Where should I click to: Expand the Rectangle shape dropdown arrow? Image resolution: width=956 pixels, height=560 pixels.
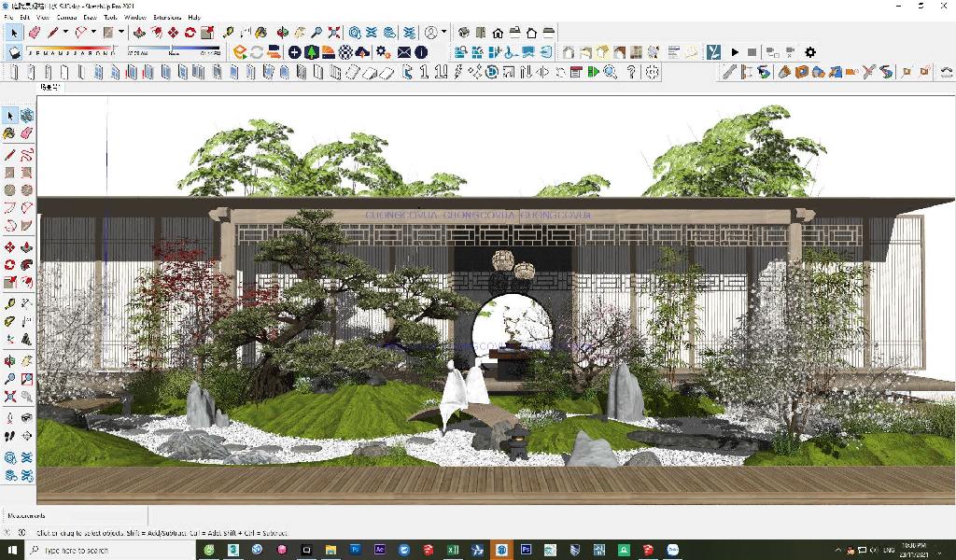pyautogui.click(x=120, y=33)
